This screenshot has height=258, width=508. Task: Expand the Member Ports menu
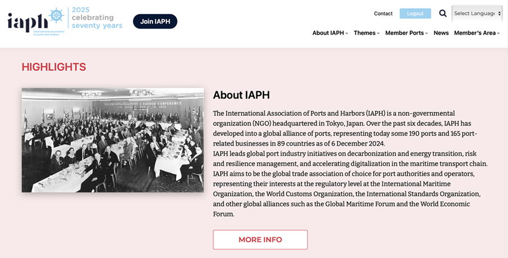(406, 33)
